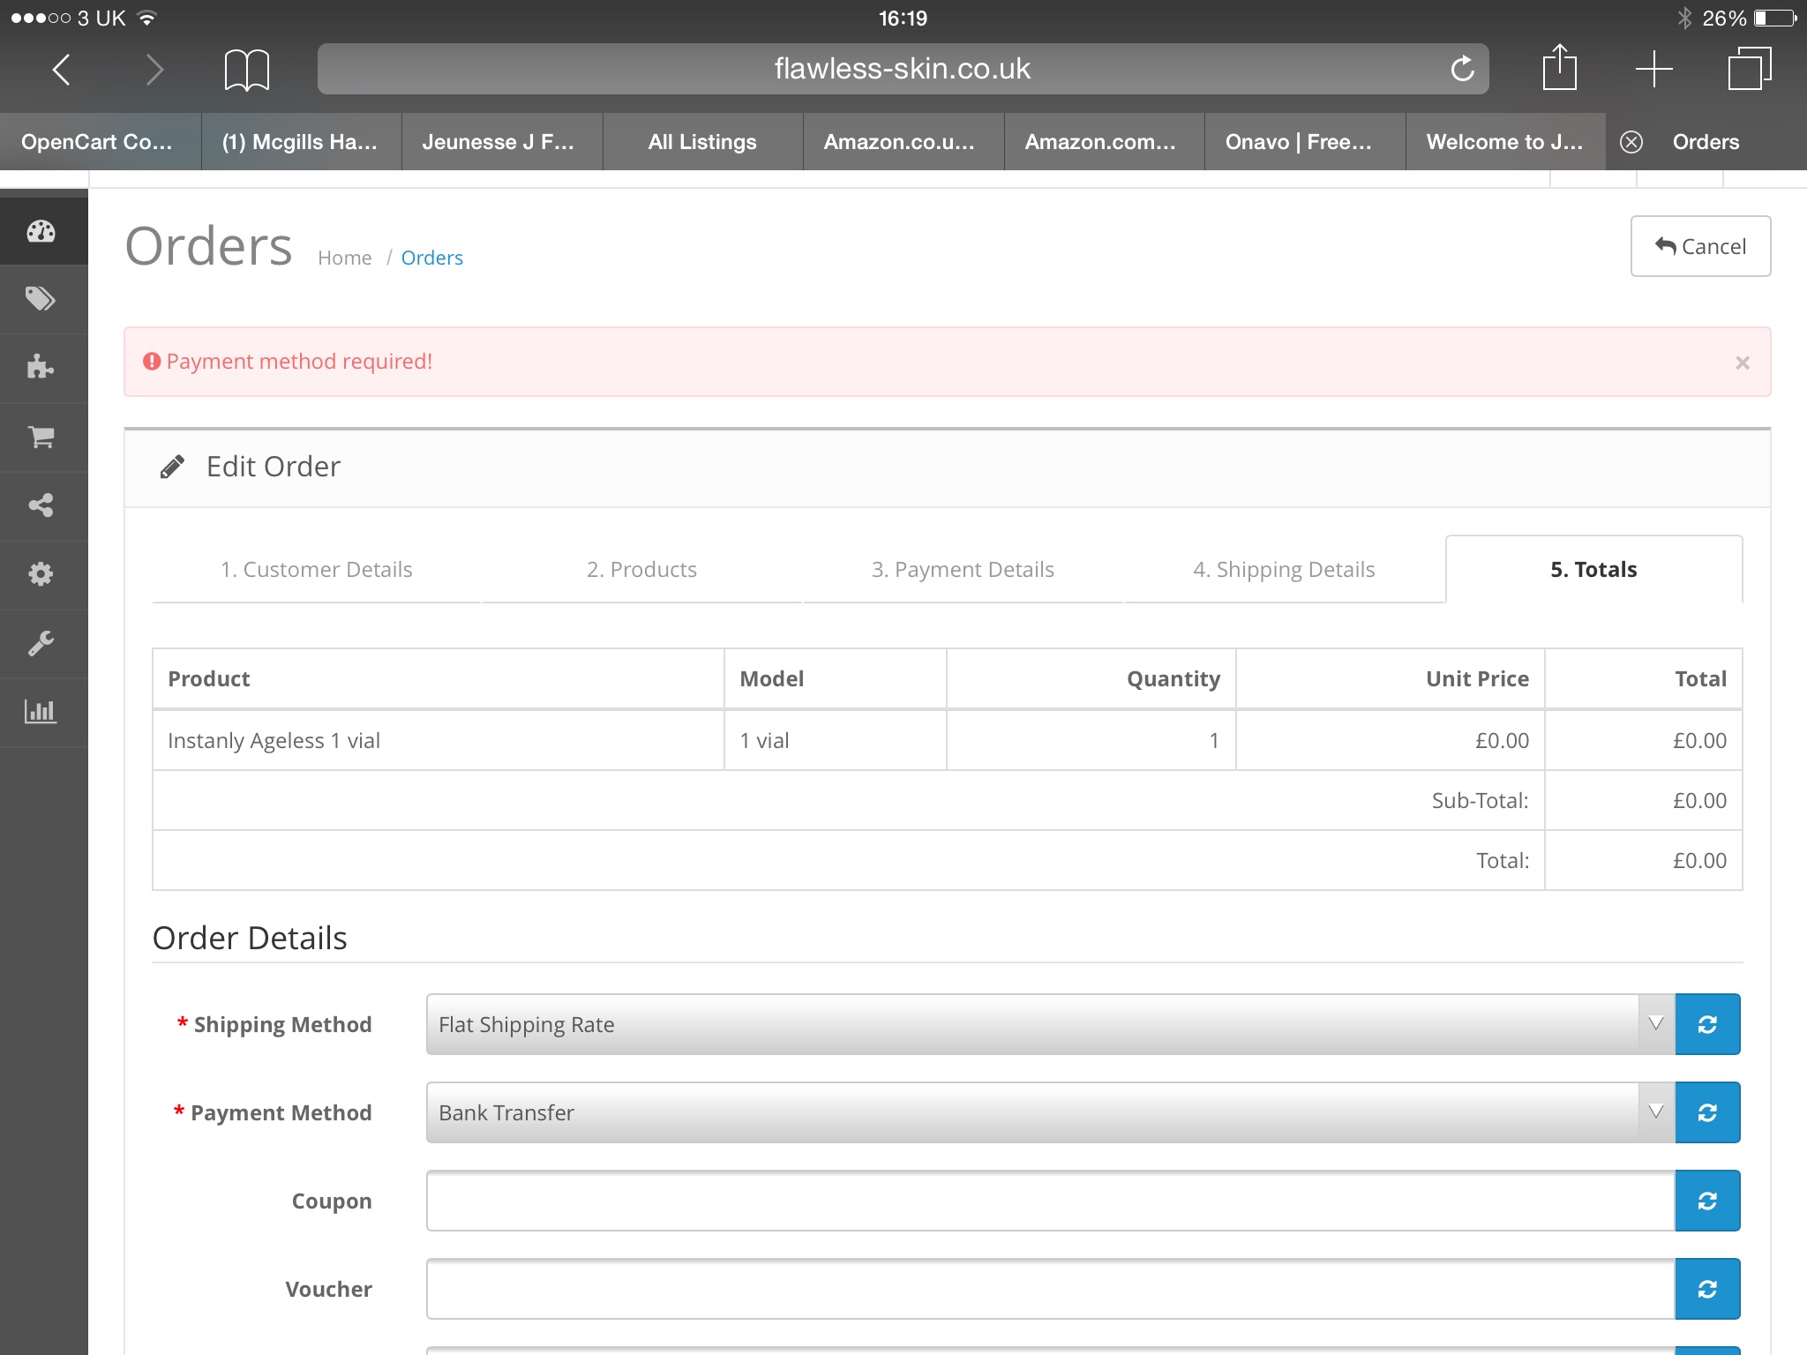The height and width of the screenshot is (1355, 1807).
Task: Switch to Amazon.co.u... browser tab
Action: (x=903, y=142)
